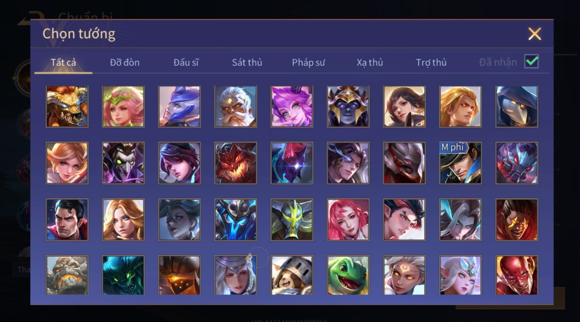
Task: Switch to the 'Đỡ đòn' tab
Action: (125, 63)
